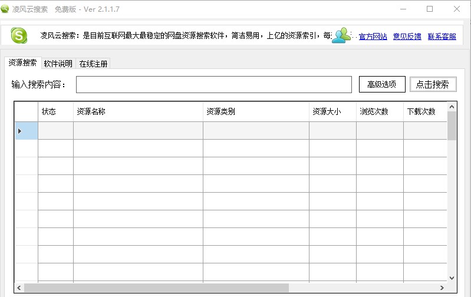Click the horizontal scrollbar thumb
Viewport: 471px width, 297px height.
click(x=156, y=288)
